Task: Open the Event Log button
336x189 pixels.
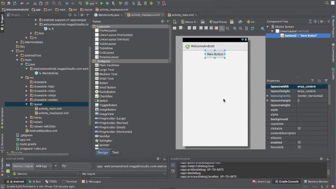Action: pos(261,182)
